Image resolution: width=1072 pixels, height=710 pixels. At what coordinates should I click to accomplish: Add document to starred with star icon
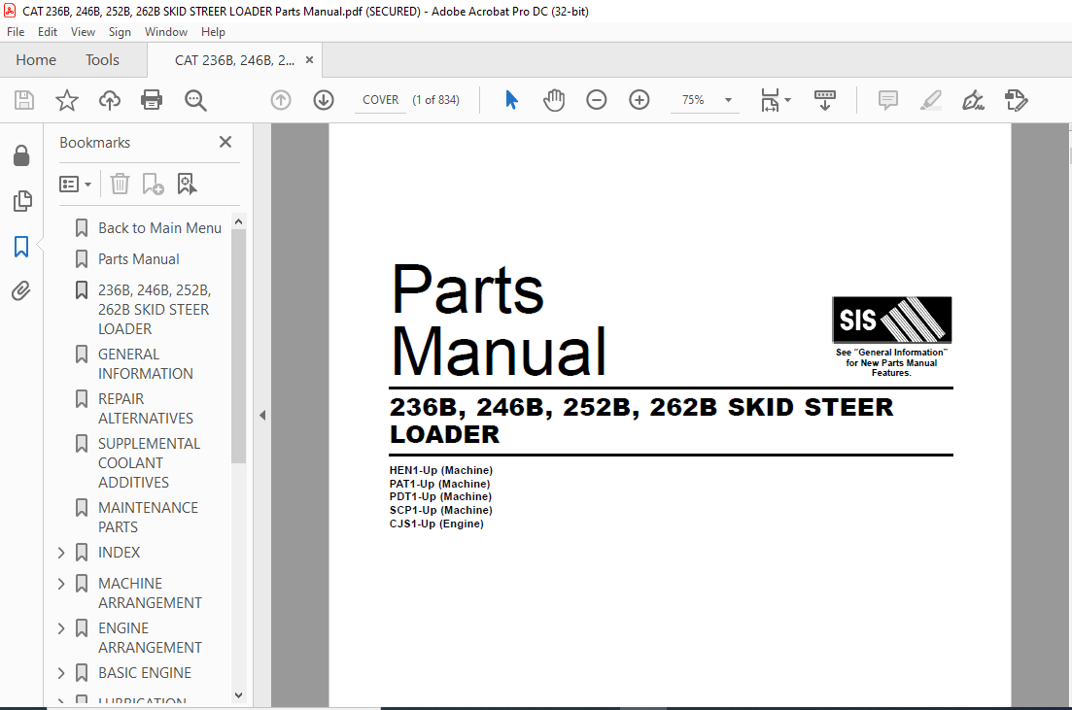(x=67, y=100)
